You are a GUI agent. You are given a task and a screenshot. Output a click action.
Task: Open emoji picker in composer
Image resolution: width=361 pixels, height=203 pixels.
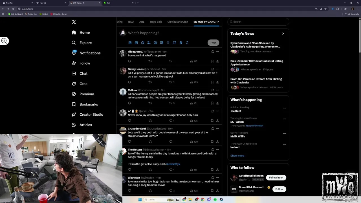click(x=155, y=43)
